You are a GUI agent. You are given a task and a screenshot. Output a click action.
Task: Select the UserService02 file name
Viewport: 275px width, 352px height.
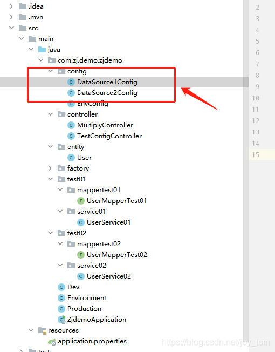coord(109,276)
